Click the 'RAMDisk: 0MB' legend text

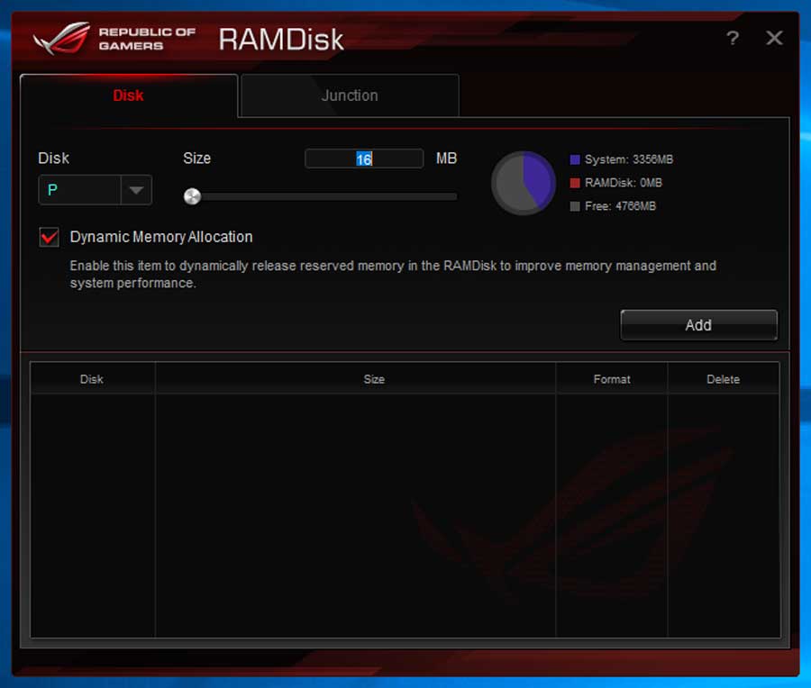(624, 183)
